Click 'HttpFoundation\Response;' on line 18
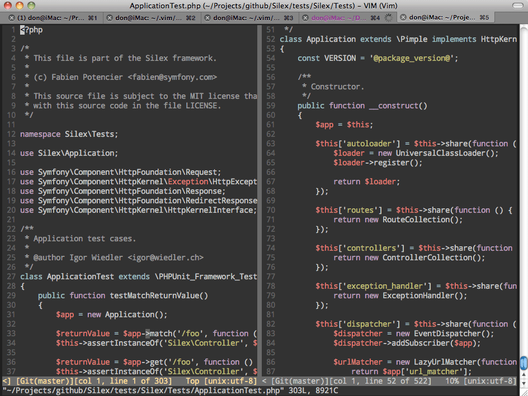 coord(173,191)
